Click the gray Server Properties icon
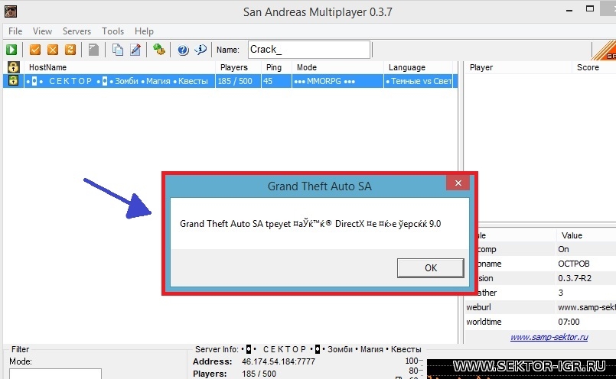Viewport: 616px width, 379px height. pyautogui.click(x=93, y=50)
